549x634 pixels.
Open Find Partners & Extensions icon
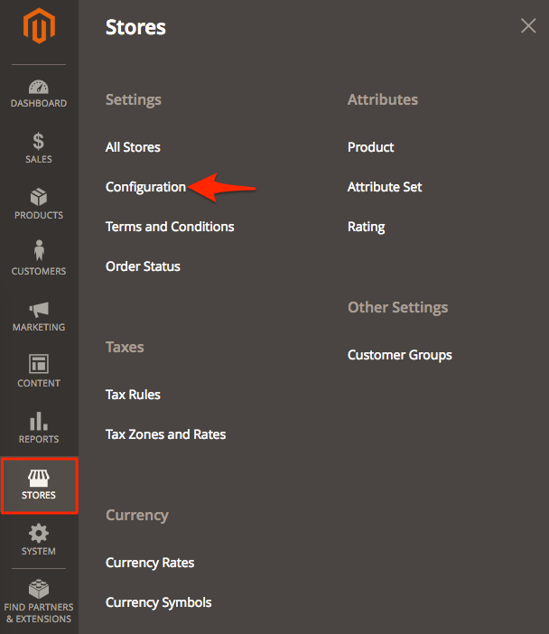[x=39, y=589]
